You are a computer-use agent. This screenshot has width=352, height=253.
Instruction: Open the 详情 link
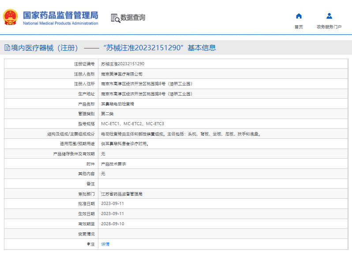[x=105, y=244]
